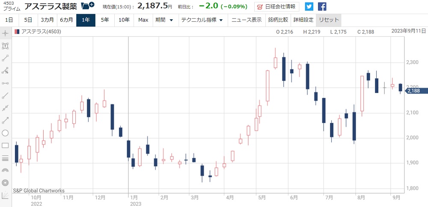Click the C 2,188 close value
This screenshot has height=207, width=428.
pos(366,32)
